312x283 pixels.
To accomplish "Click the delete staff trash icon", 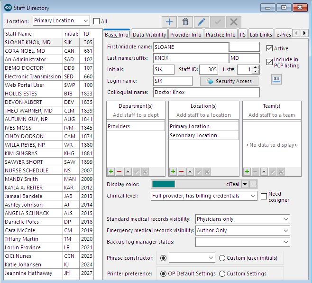I will tap(185, 21).
